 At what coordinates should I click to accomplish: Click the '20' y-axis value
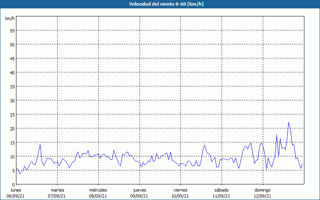(12, 128)
